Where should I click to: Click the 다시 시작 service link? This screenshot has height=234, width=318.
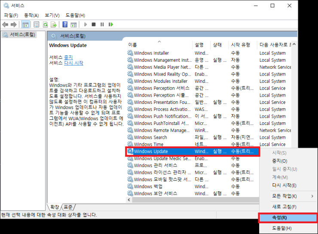pyautogui.click(x=73, y=63)
